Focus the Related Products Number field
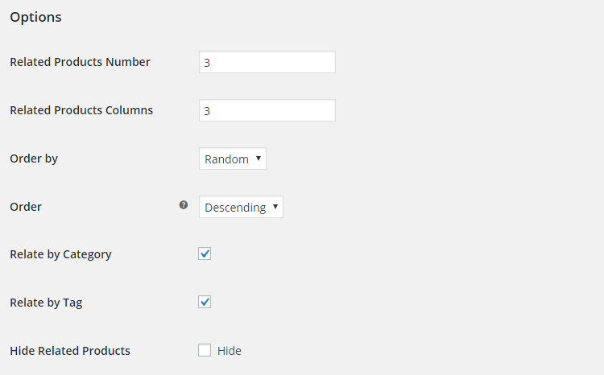This screenshot has width=604, height=375. (x=267, y=62)
